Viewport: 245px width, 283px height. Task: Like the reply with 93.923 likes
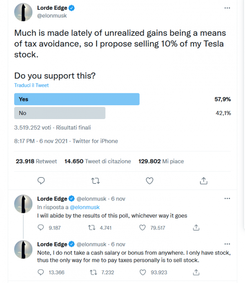[143, 272]
